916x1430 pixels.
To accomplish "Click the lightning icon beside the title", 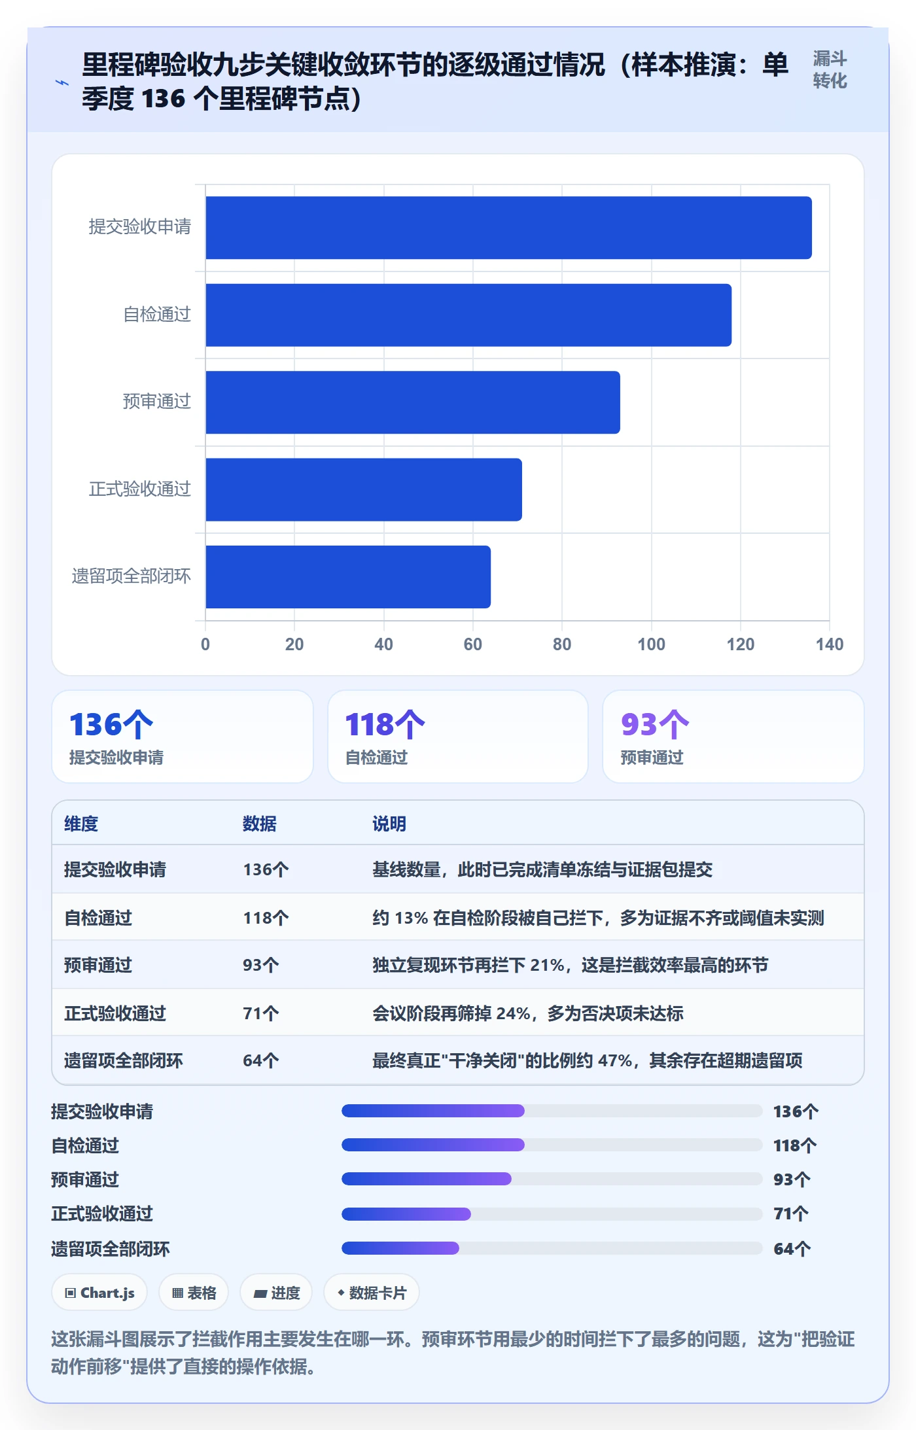I will 62,82.
